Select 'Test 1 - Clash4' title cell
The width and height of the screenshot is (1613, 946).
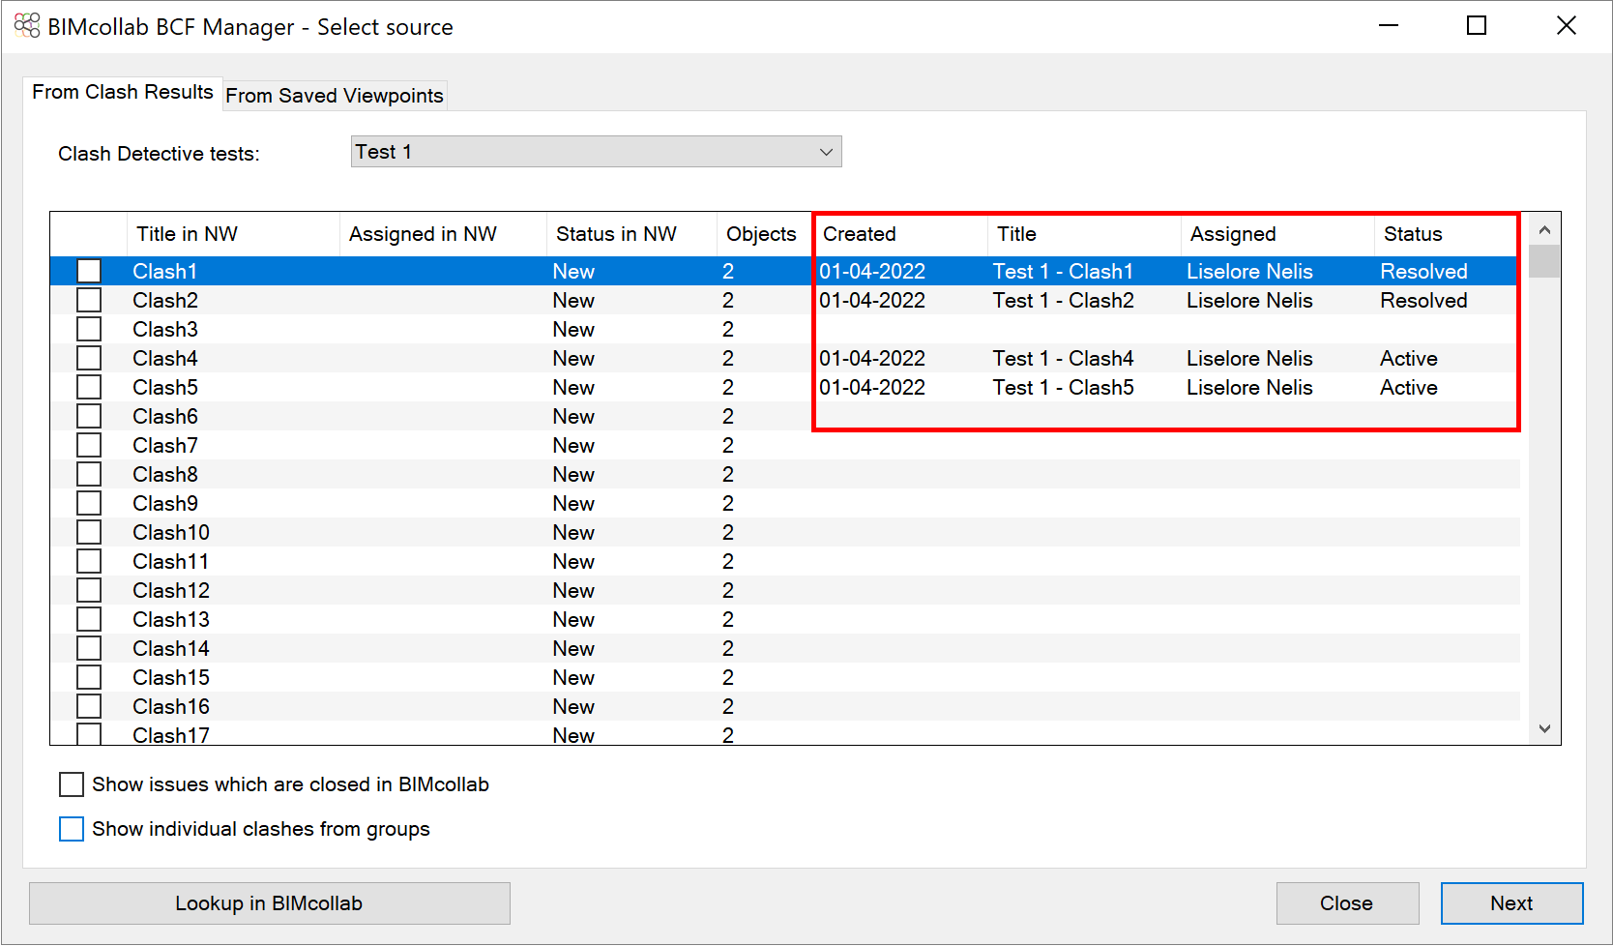(x=1064, y=358)
